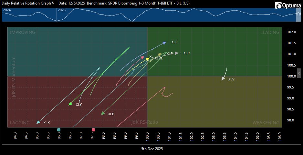Select the XLB ticker label
The width and height of the screenshot is (303, 155).
[x=111, y=114]
